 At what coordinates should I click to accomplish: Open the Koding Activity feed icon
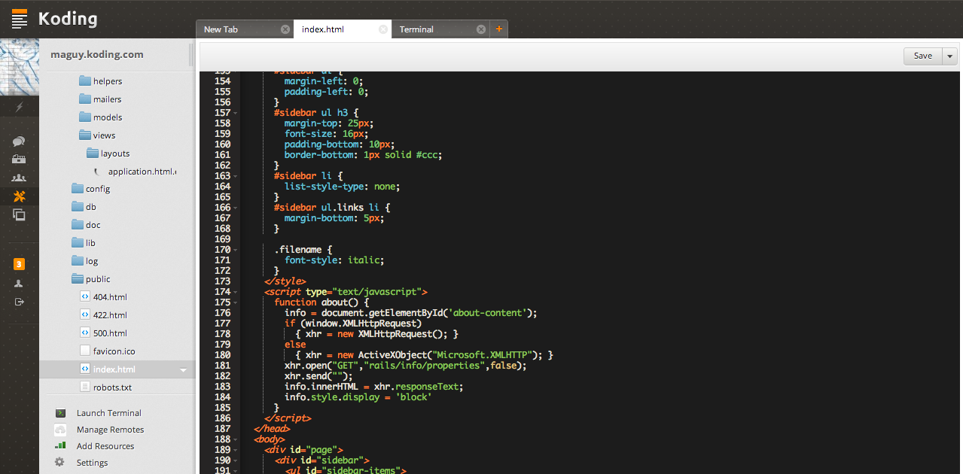pos(19,107)
